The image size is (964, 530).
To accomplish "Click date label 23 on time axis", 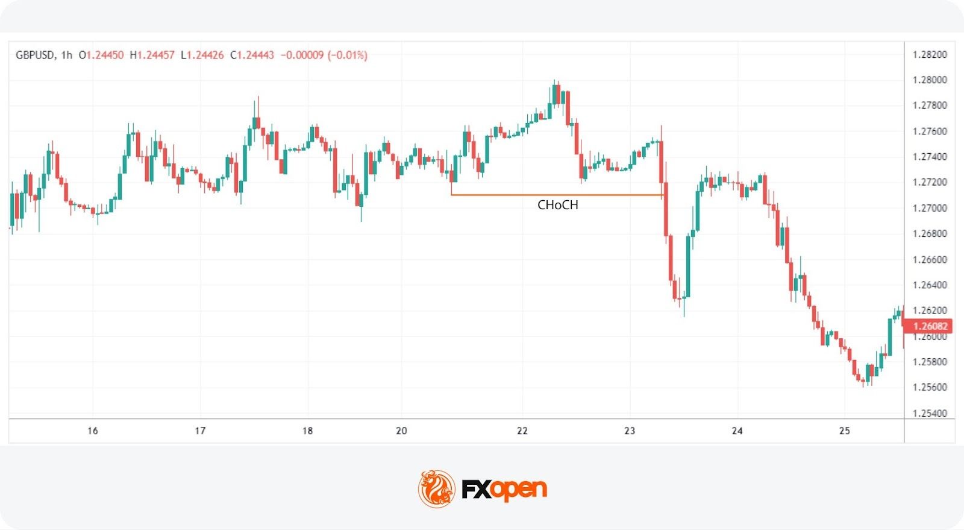I will point(630,431).
